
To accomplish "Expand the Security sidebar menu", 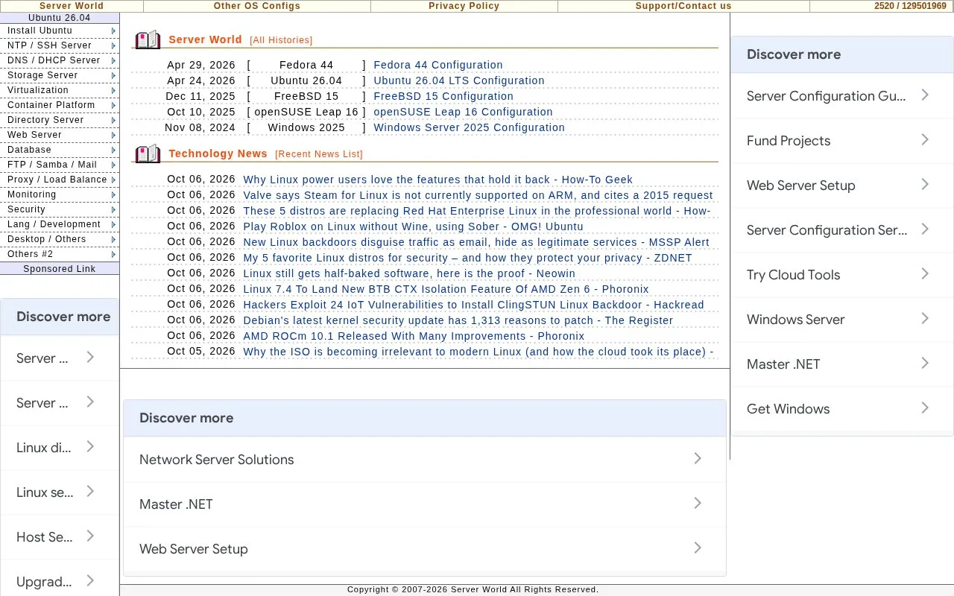I will 60,209.
